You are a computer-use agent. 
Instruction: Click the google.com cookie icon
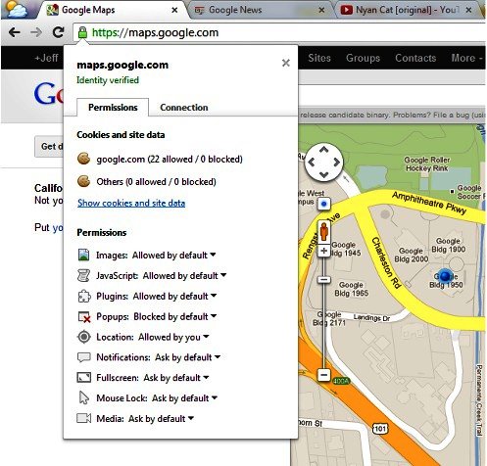pyautogui.click(x=83, y=159)
